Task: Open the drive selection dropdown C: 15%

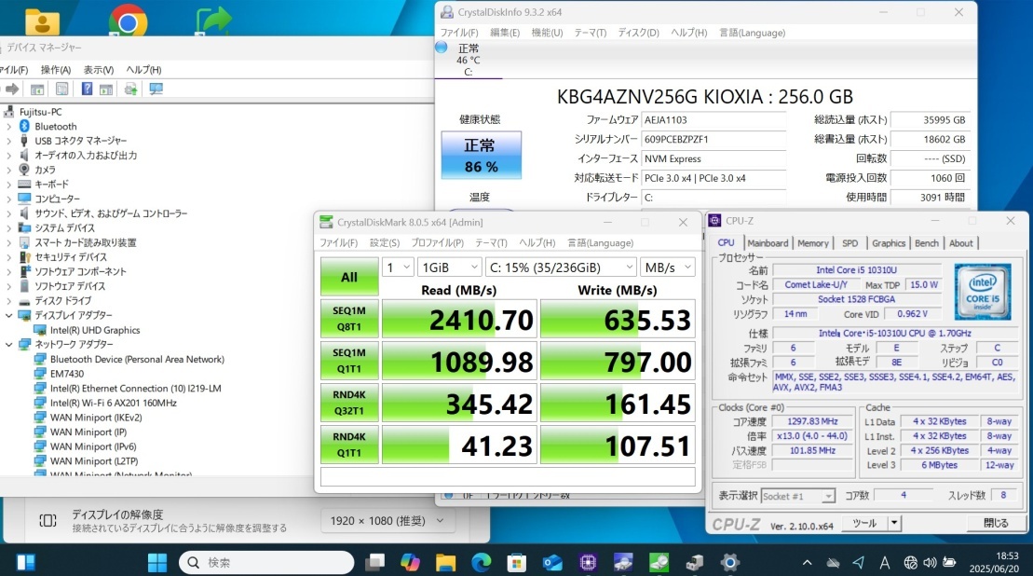Action: click(x=562, y=267)
